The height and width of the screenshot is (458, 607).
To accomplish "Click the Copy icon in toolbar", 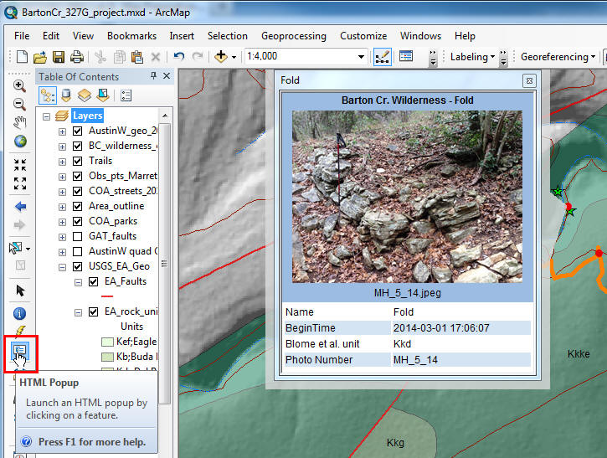I will point(119,57).
